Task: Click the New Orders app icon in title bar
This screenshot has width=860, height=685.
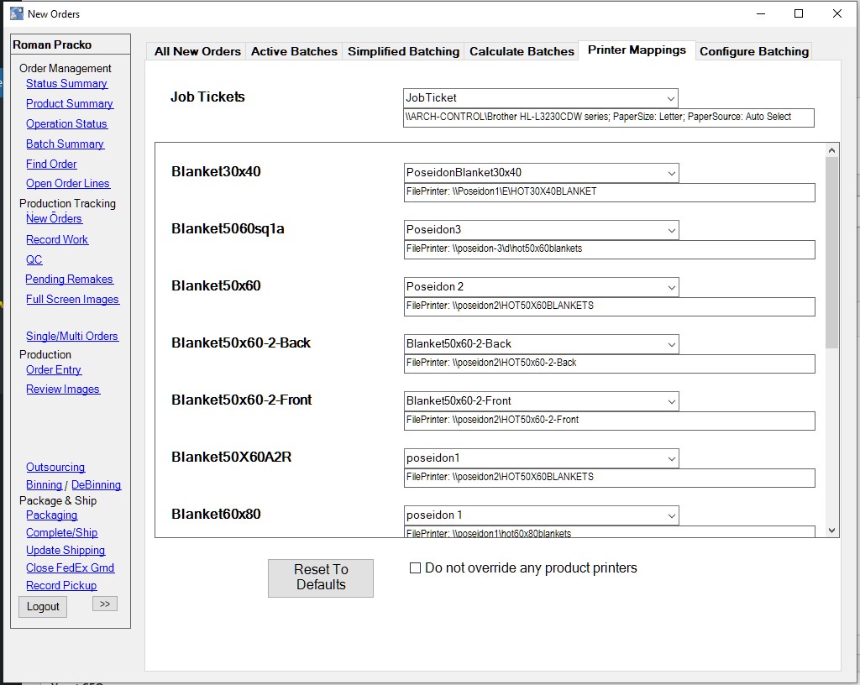Action: pyautogui.click(x=17, y=13)
